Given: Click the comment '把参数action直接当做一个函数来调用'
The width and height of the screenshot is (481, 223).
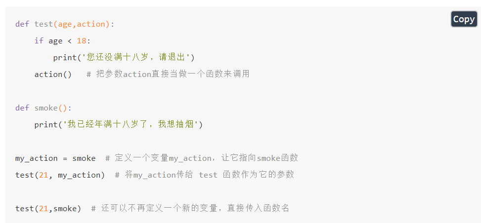Looking at the screenshot, I should [x=168, y=74].
